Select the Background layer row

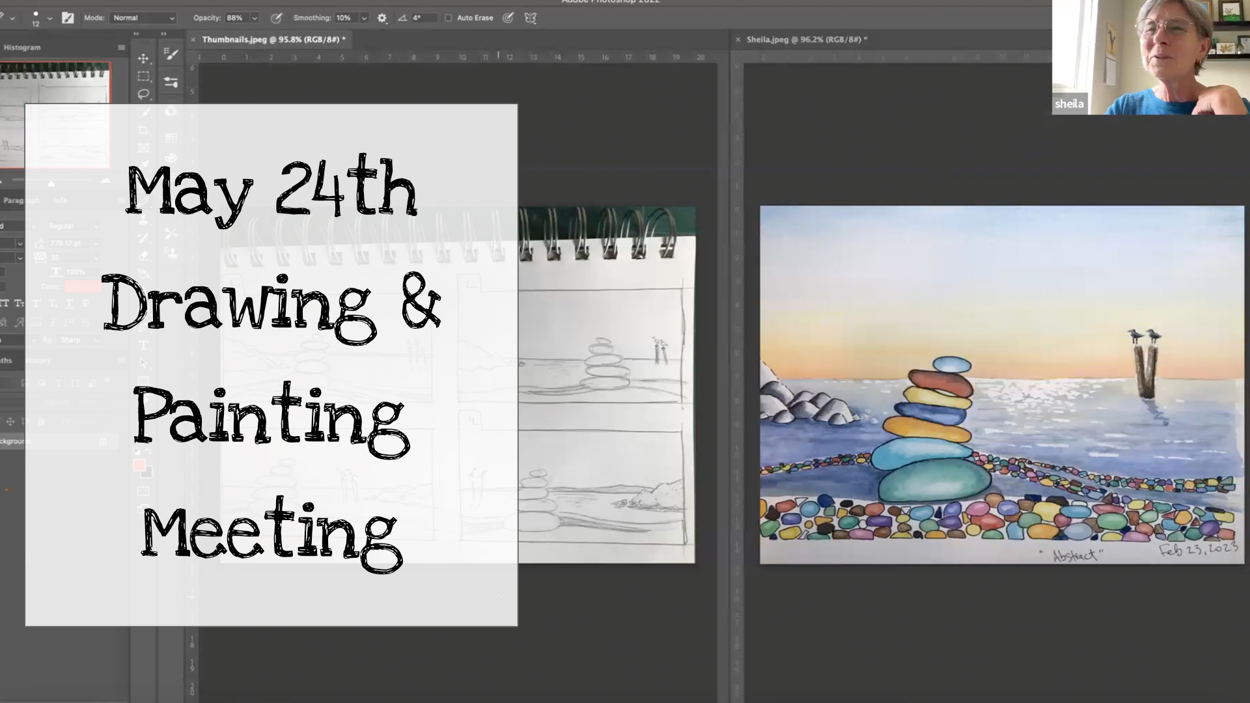tap(59, 441)
